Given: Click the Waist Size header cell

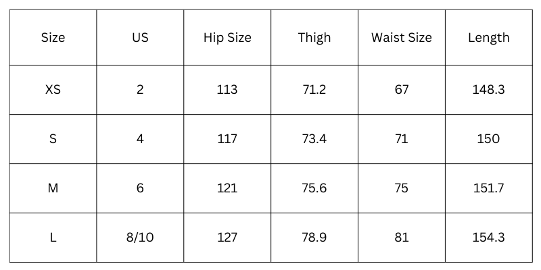Looking at the screenshot, I should coord(402,38).
